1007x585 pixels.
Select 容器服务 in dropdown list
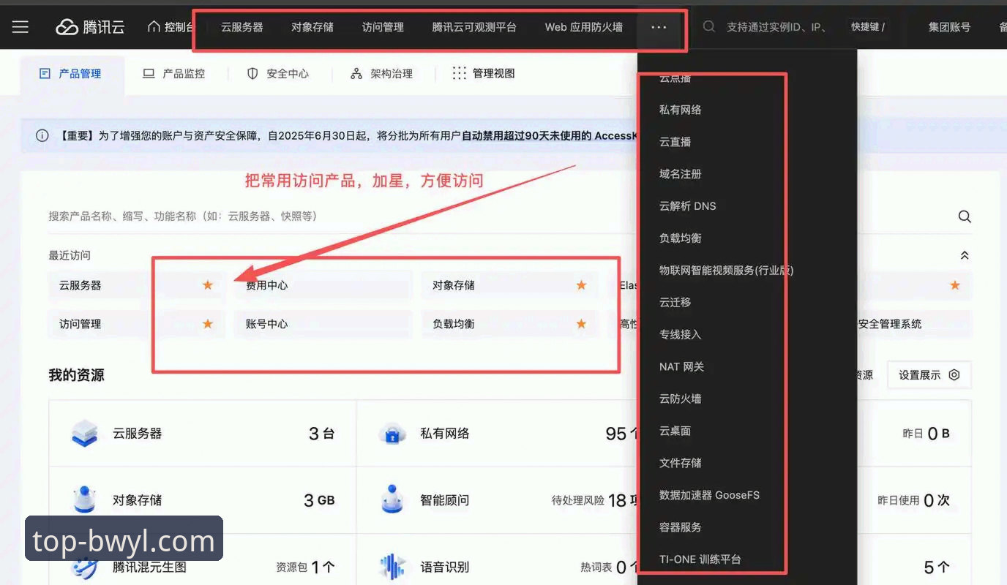tap(681, 527)
